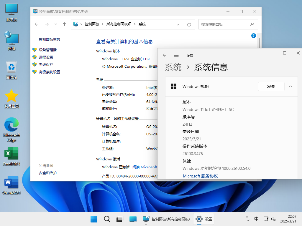Viewport: 302px width, 226px height.
Task: Open the 网络 desktop icon
Action: [12, 41]
